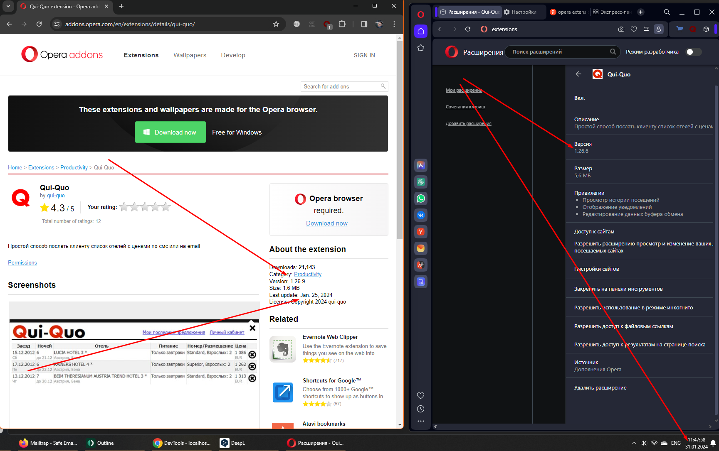The image size is (719, 451).
Task: Focus the Поиск расширений search field
Action: tap(563, 52)
